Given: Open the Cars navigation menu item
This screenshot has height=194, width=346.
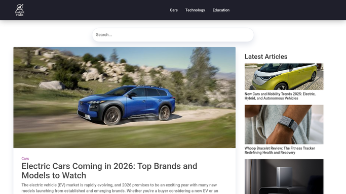Looking at the screenshot, I should tap(174, 10).
